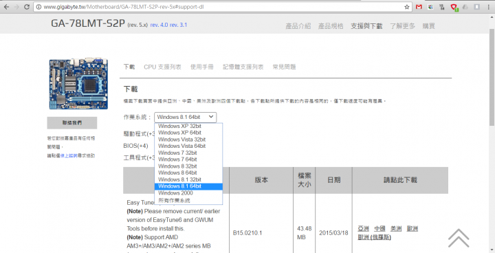The height and width of the screenshot is (253, 495).
Task: Select Windows 8.1 32bit option
Action: pos(188,179)
